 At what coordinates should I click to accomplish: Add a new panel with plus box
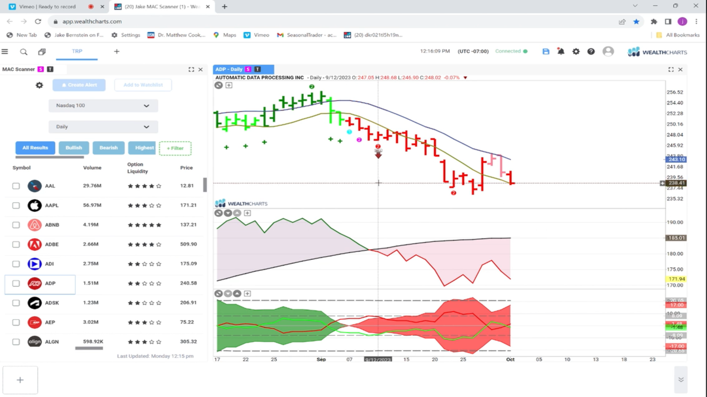[20, 380]
